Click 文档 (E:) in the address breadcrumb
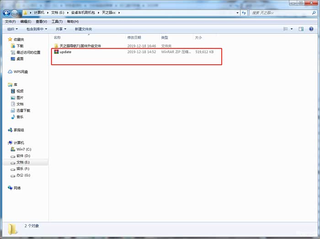 [58, 13]
